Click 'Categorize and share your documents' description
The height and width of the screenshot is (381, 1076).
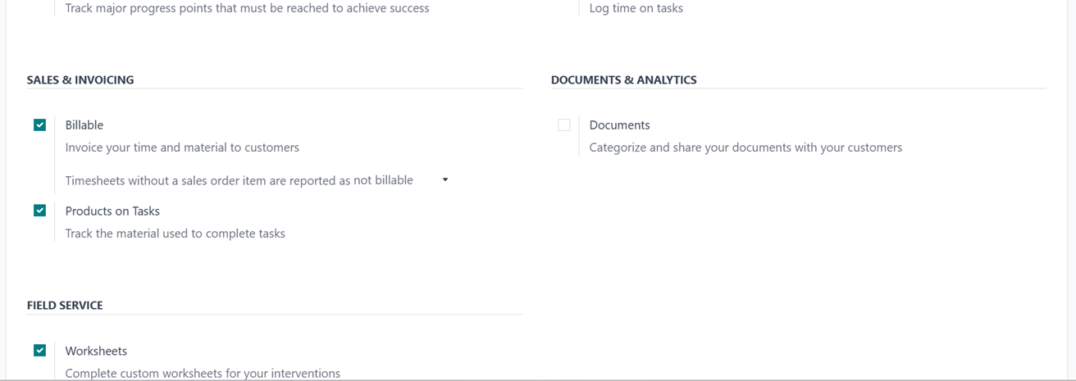click(745, 147)
